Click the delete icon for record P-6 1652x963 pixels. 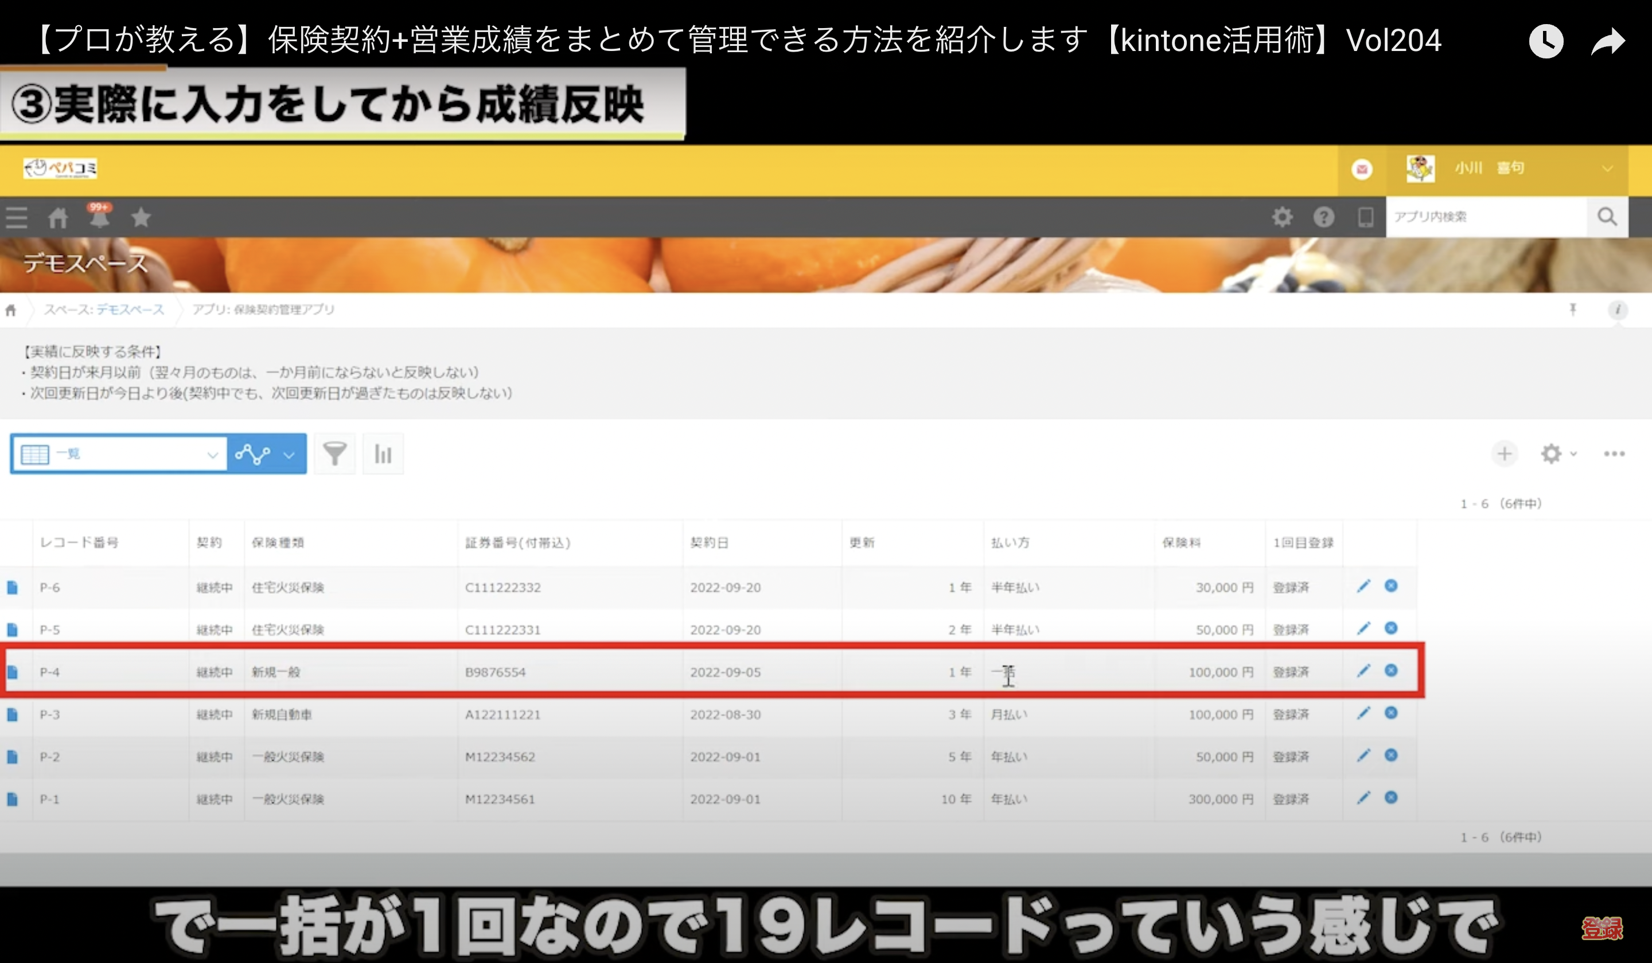(1391, 586)
